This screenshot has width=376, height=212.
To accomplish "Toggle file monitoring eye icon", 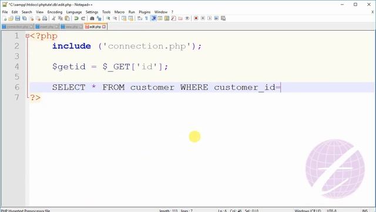I will (187, 18).
